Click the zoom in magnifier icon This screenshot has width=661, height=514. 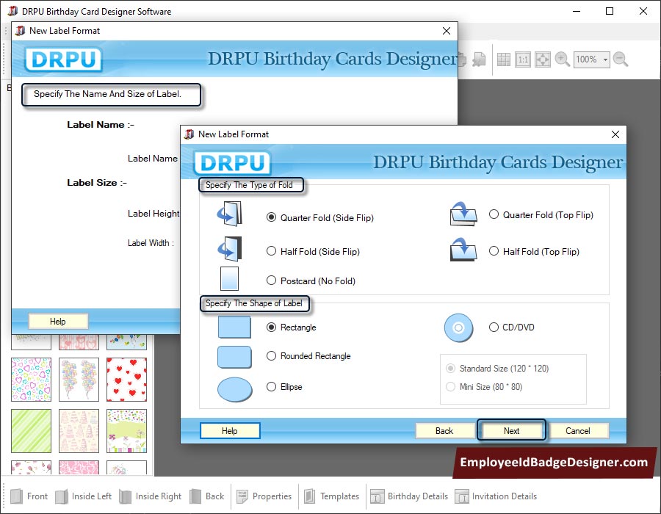point(563,59)
